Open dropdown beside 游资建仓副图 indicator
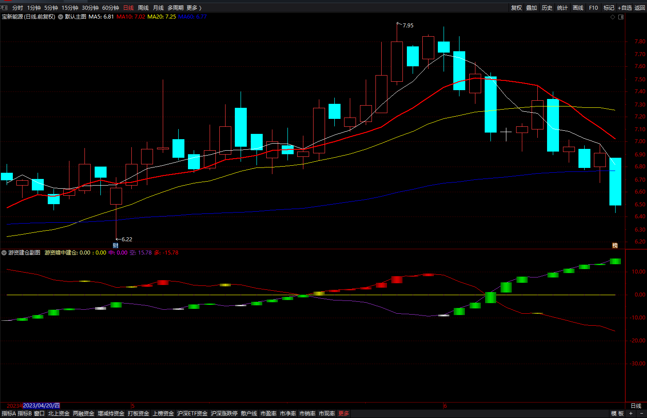 [4, 253]
